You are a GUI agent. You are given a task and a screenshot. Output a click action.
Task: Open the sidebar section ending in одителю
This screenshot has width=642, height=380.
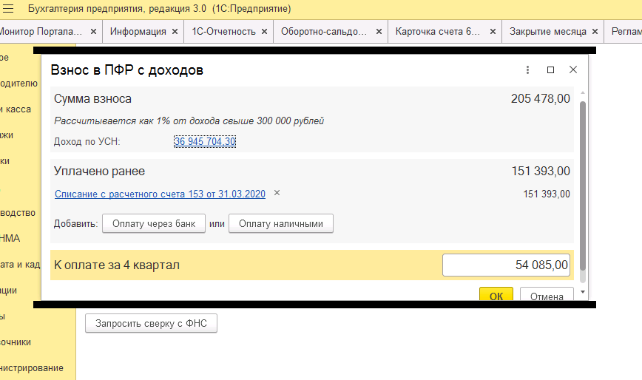coord(18,84)
